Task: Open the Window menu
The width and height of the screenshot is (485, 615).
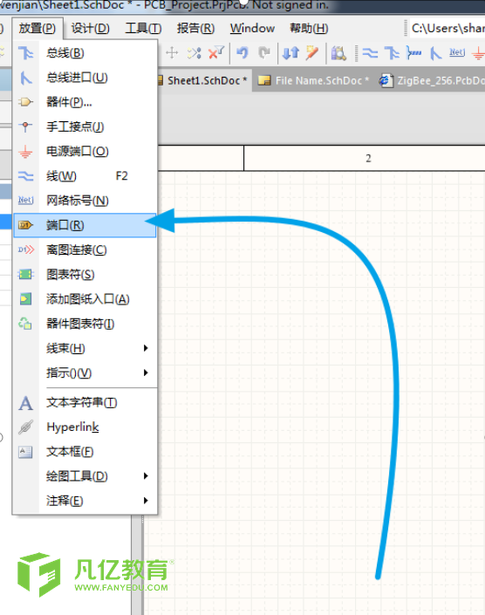Action: [252, 28]
